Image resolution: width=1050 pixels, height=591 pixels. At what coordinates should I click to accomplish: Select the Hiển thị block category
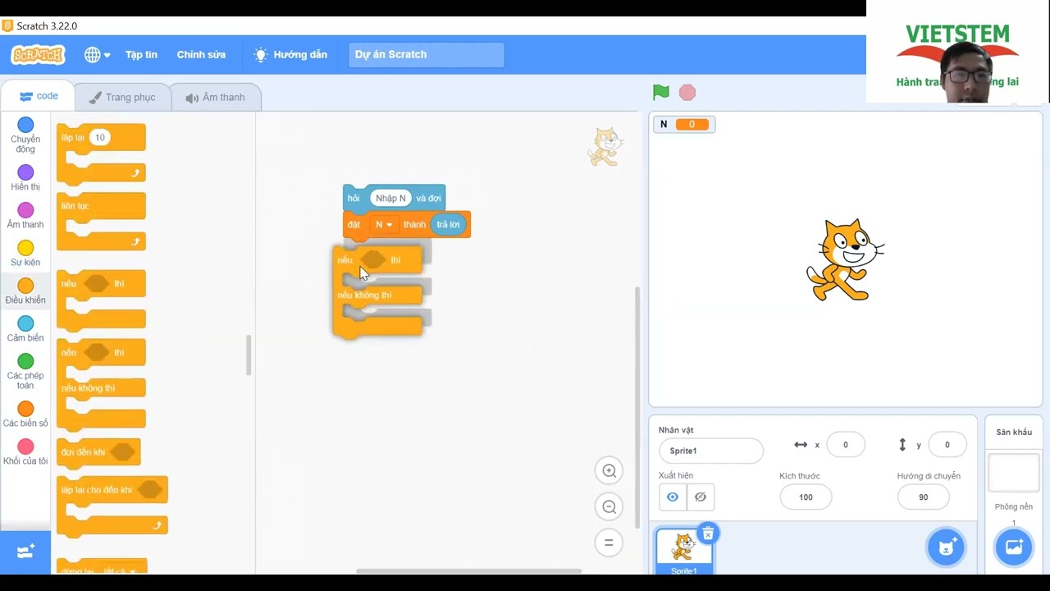coord(25,178)
